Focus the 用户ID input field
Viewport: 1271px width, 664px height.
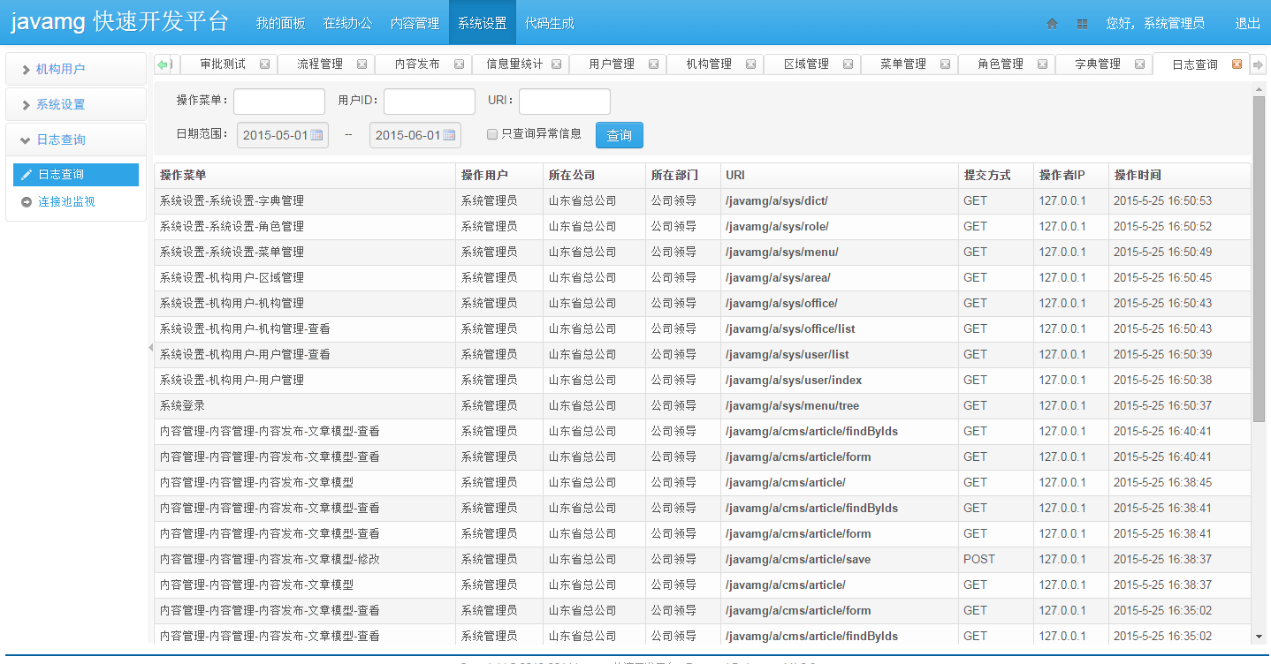point(430,102)
